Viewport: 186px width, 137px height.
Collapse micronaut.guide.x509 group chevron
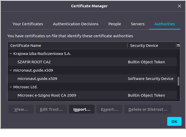pos(11,70)
